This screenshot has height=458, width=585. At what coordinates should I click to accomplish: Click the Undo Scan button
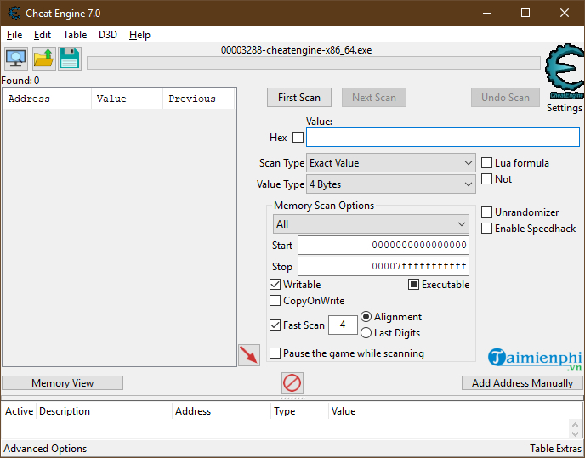click(505, 98)
